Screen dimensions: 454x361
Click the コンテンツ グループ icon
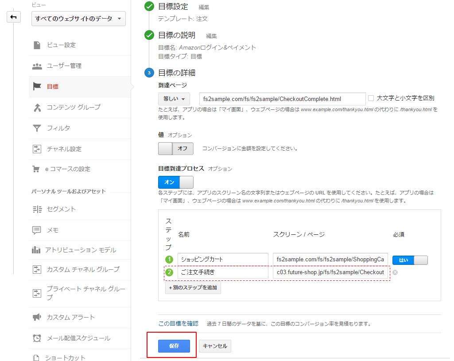(x=37, y=108)
